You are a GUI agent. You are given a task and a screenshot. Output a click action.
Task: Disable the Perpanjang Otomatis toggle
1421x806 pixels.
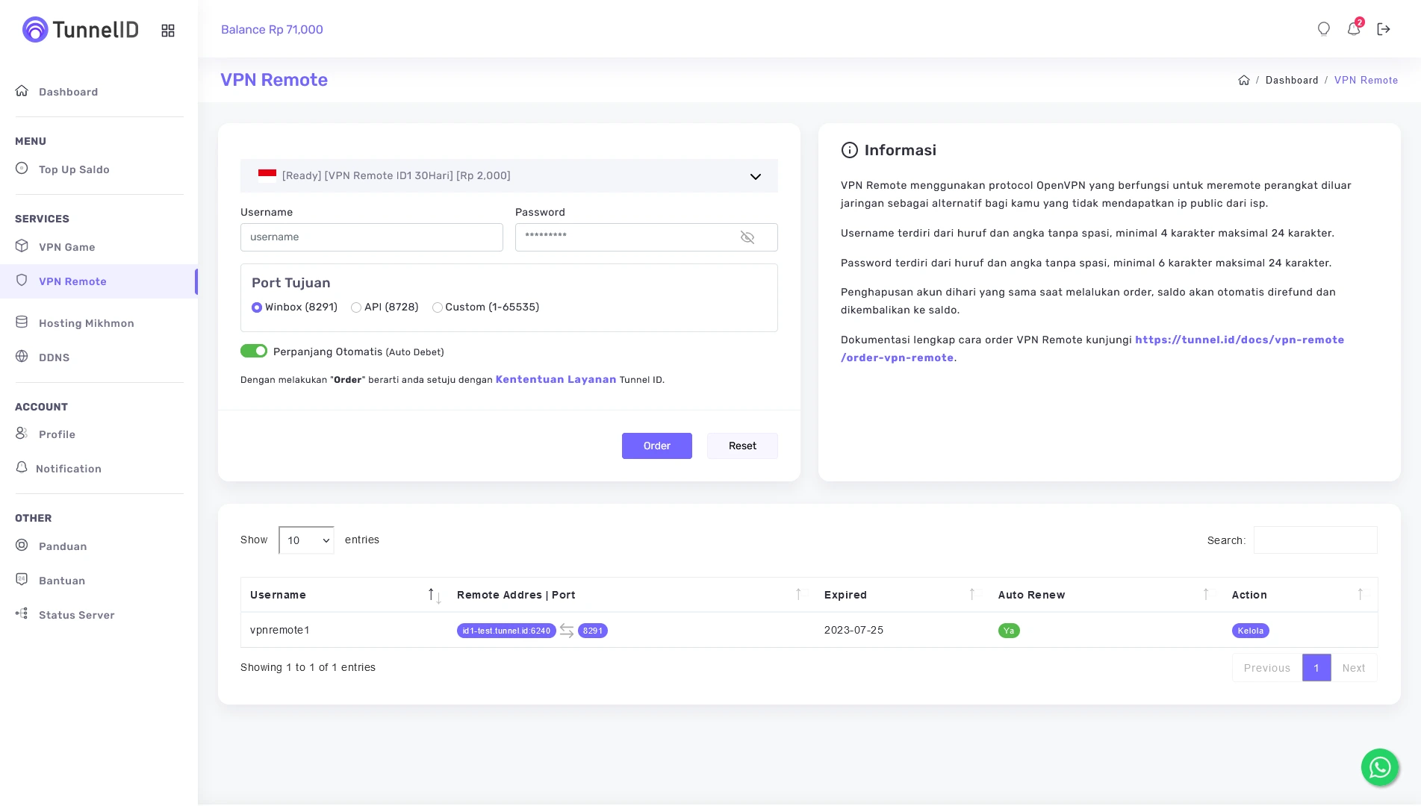(x=254, y=352)
